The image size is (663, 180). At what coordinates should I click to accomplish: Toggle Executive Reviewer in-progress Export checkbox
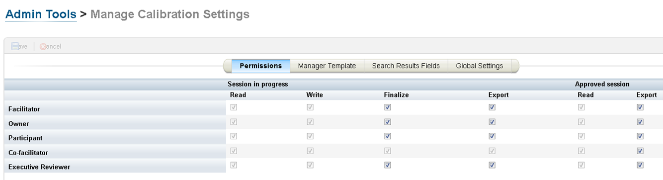[492, 165]
